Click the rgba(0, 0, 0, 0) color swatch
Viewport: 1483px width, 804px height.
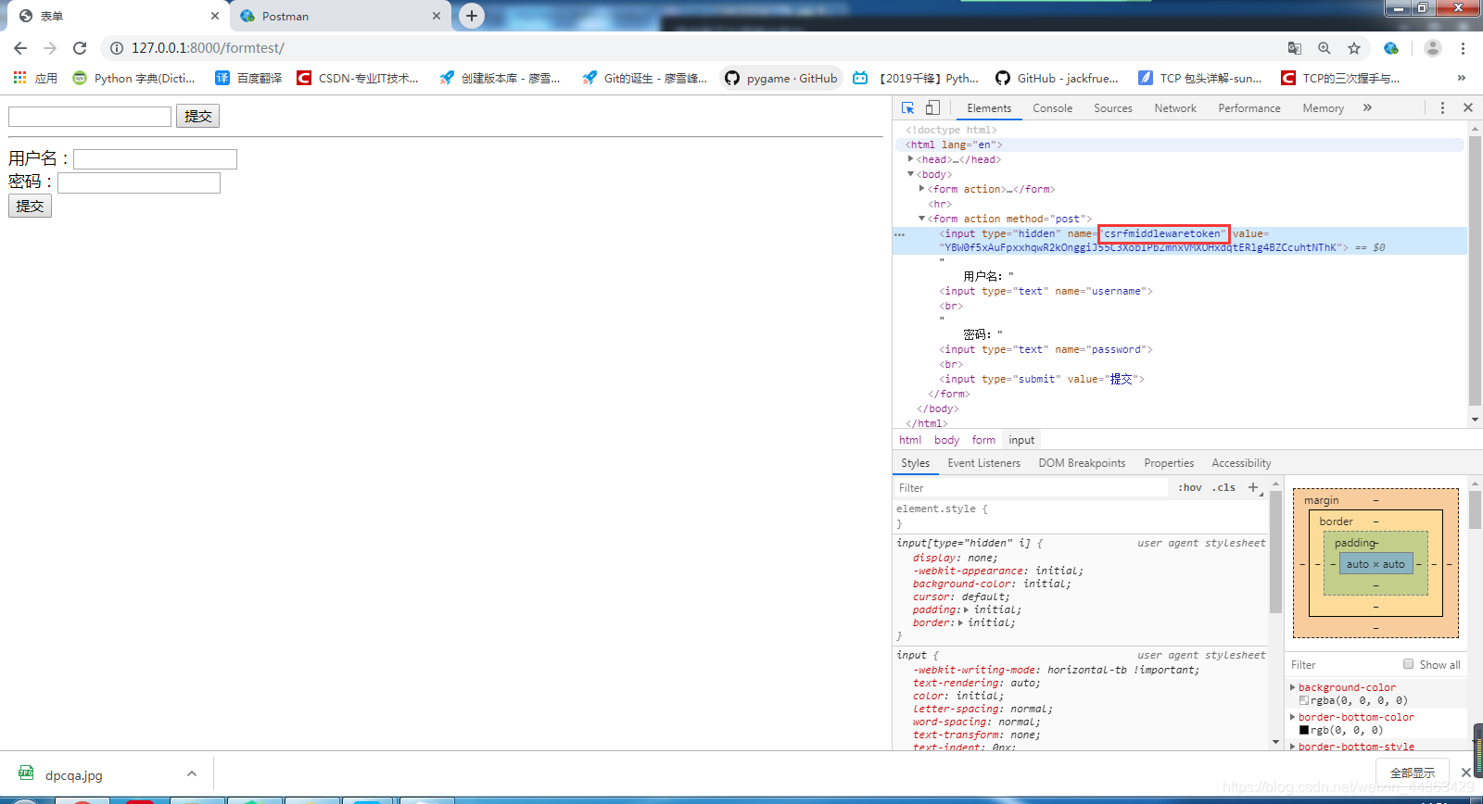pos(1304,700)
